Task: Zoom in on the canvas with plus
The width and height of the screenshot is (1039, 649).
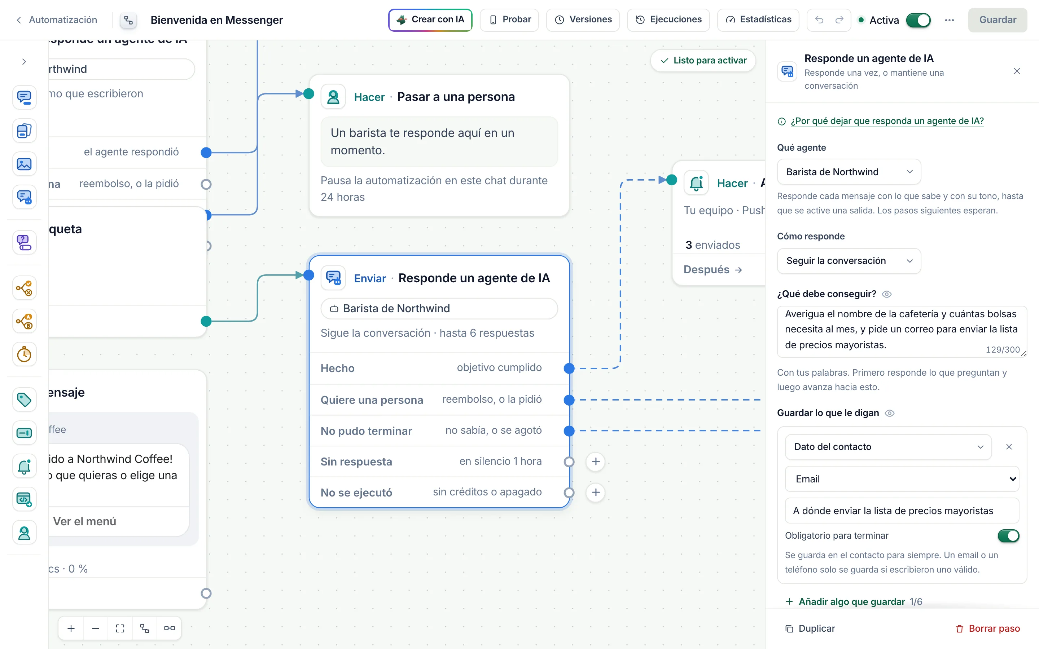Action: [x=71, y=628]
